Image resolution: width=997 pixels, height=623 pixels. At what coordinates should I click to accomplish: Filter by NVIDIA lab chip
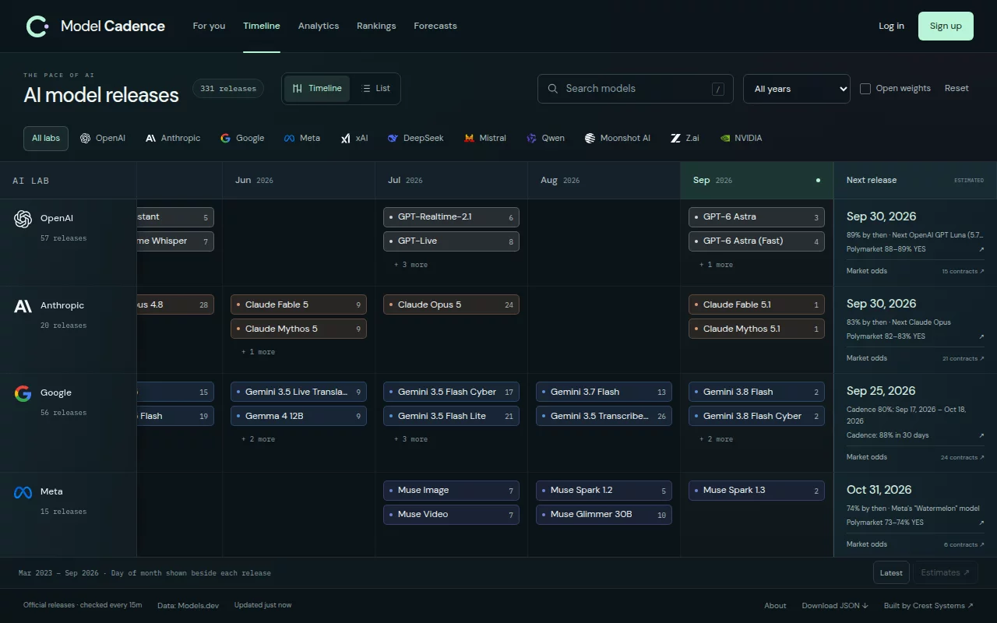pos(742,138)
